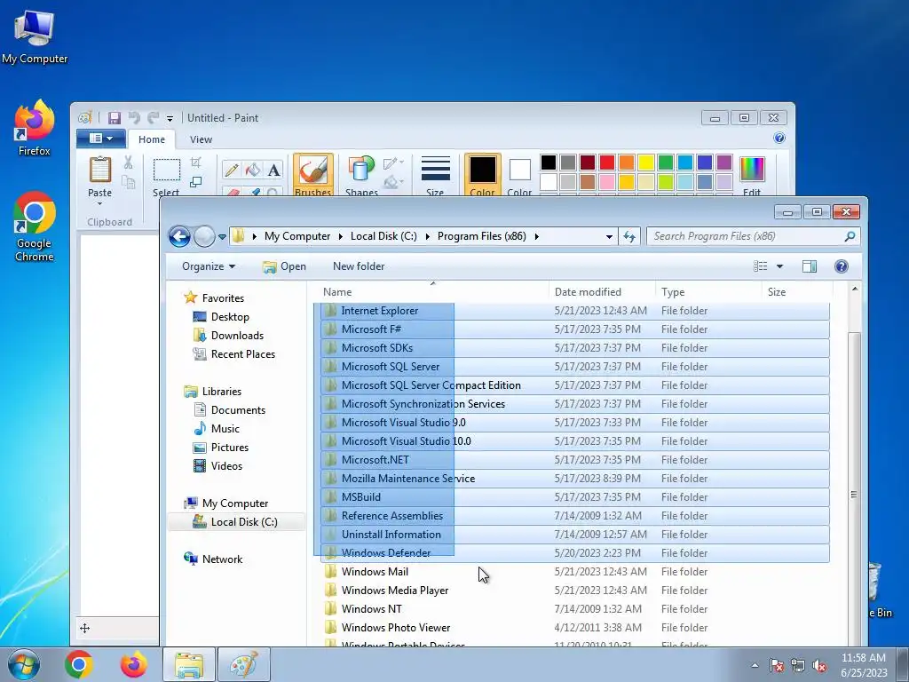The width and height of the screenshot is (909, 682).
Task: Open the recent pages dropdown arrow
Action: coord(222,236)
